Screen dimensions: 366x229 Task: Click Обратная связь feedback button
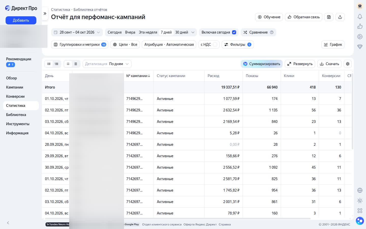point(303,17)
